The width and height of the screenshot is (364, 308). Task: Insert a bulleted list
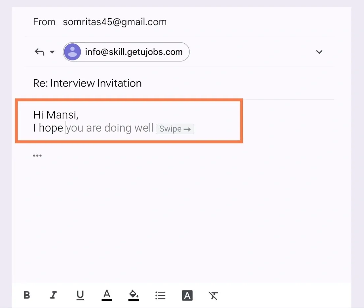pyautogui.click(x=160, y=295)
